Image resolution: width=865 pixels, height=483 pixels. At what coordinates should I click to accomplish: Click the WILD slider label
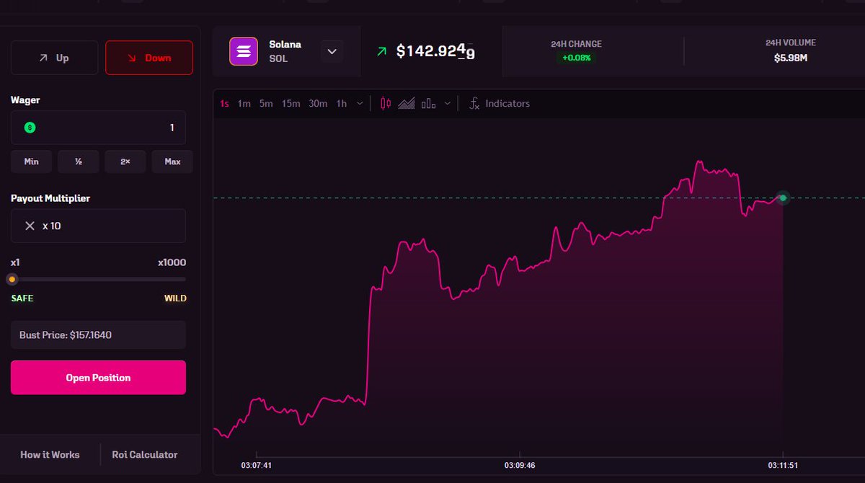(x=175, y=298)
